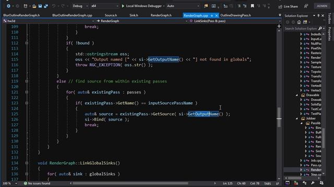Select Pass.cpp in Solution Explorer

pyautogui.click(x=316, y=165)
